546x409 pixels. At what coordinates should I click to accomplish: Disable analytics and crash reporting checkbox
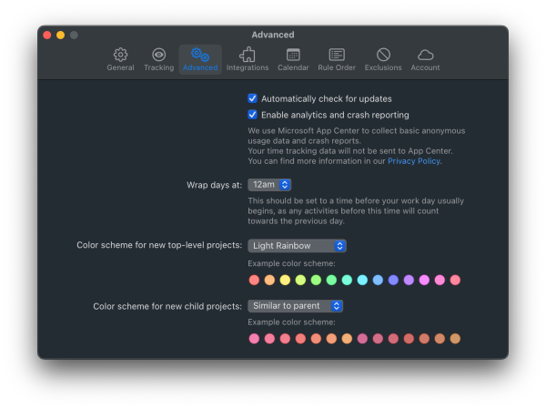253,115
